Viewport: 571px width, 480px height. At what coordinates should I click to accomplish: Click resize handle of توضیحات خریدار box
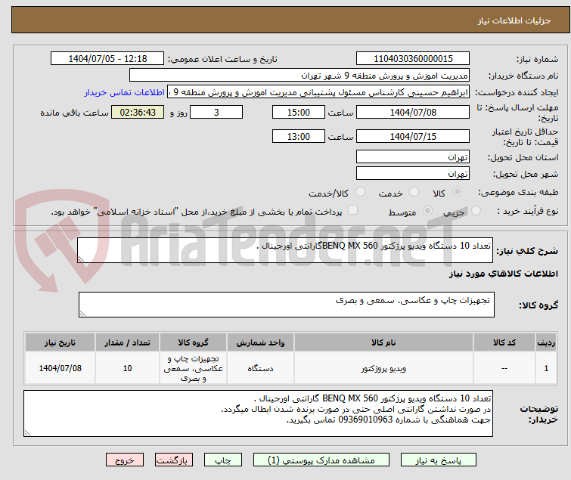27,433
